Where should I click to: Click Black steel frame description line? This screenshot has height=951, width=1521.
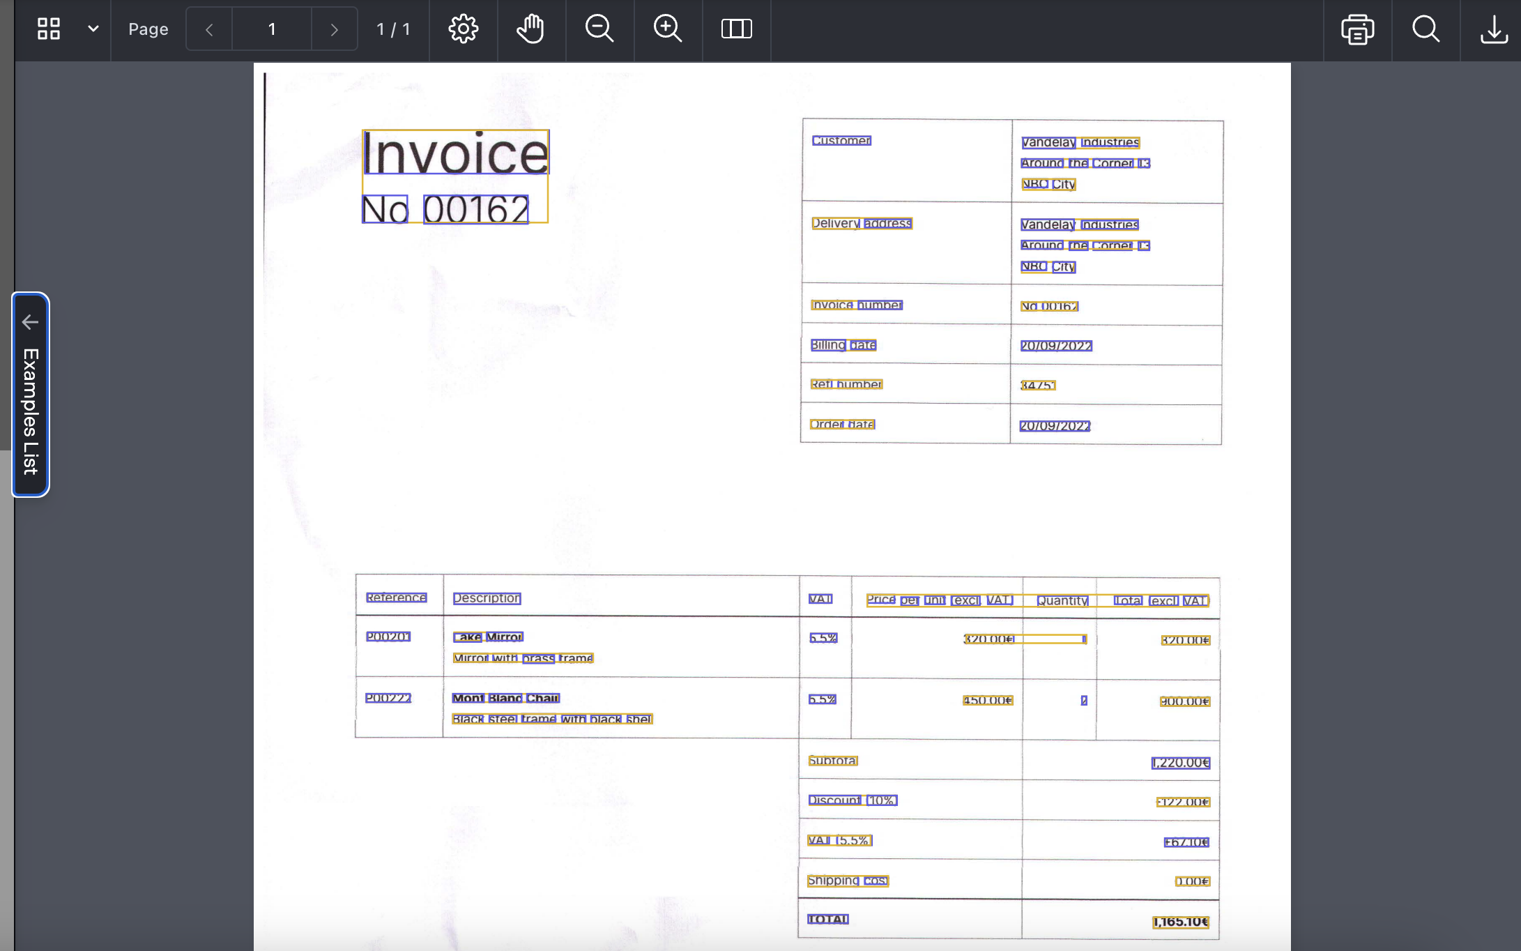coord(552,719)
